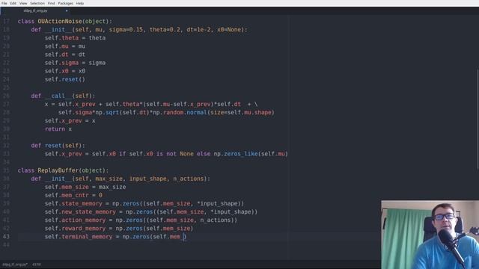479x269 pixels.
Task: Open the View menu
Action: coord(23,3)
